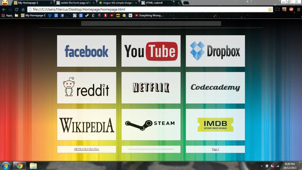Viewport: 302px width, 170px height.
Task: Open a new browser tab
Action: pos(186,3)
